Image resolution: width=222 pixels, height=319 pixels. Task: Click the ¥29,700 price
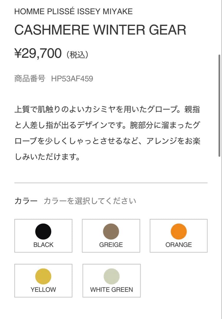pyautogui.click(x=38, y=54)
